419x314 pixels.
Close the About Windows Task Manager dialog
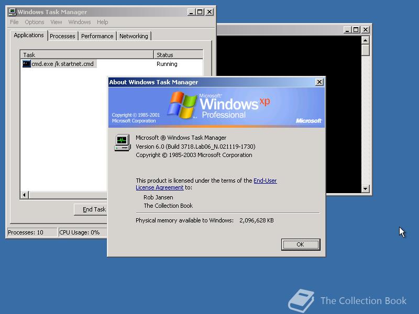tap(319, 82)
